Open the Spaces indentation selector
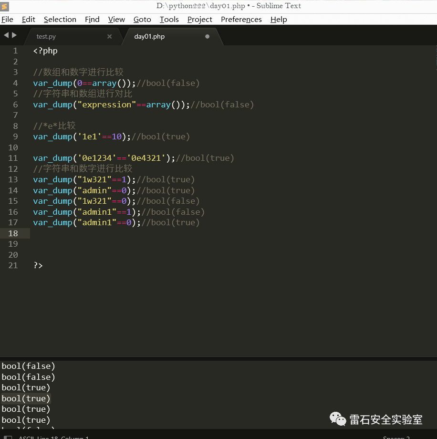437x439 pixels. tap(396, 437)
